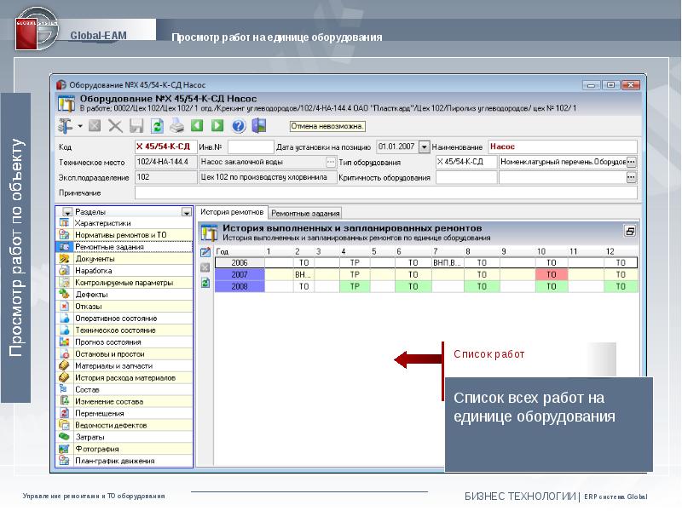The image size is (682, 511).
Task: Select Дефекты in the sections list
Action: (91, 295)
